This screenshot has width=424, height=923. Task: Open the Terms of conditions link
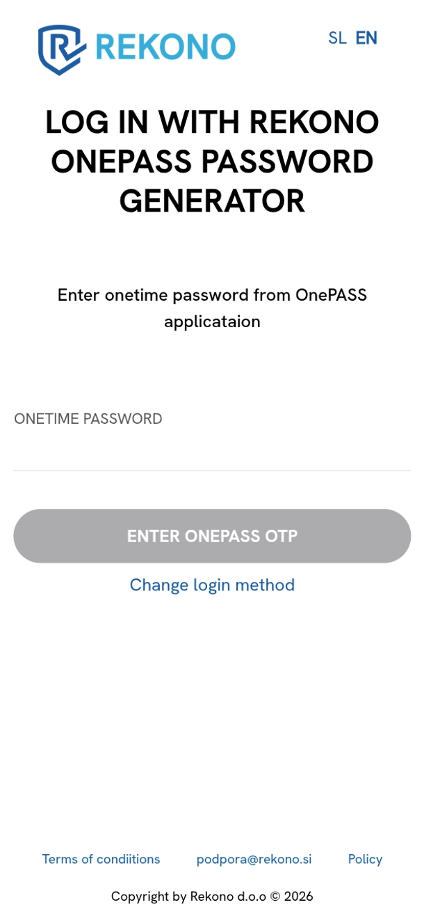(x=101, y=859)
